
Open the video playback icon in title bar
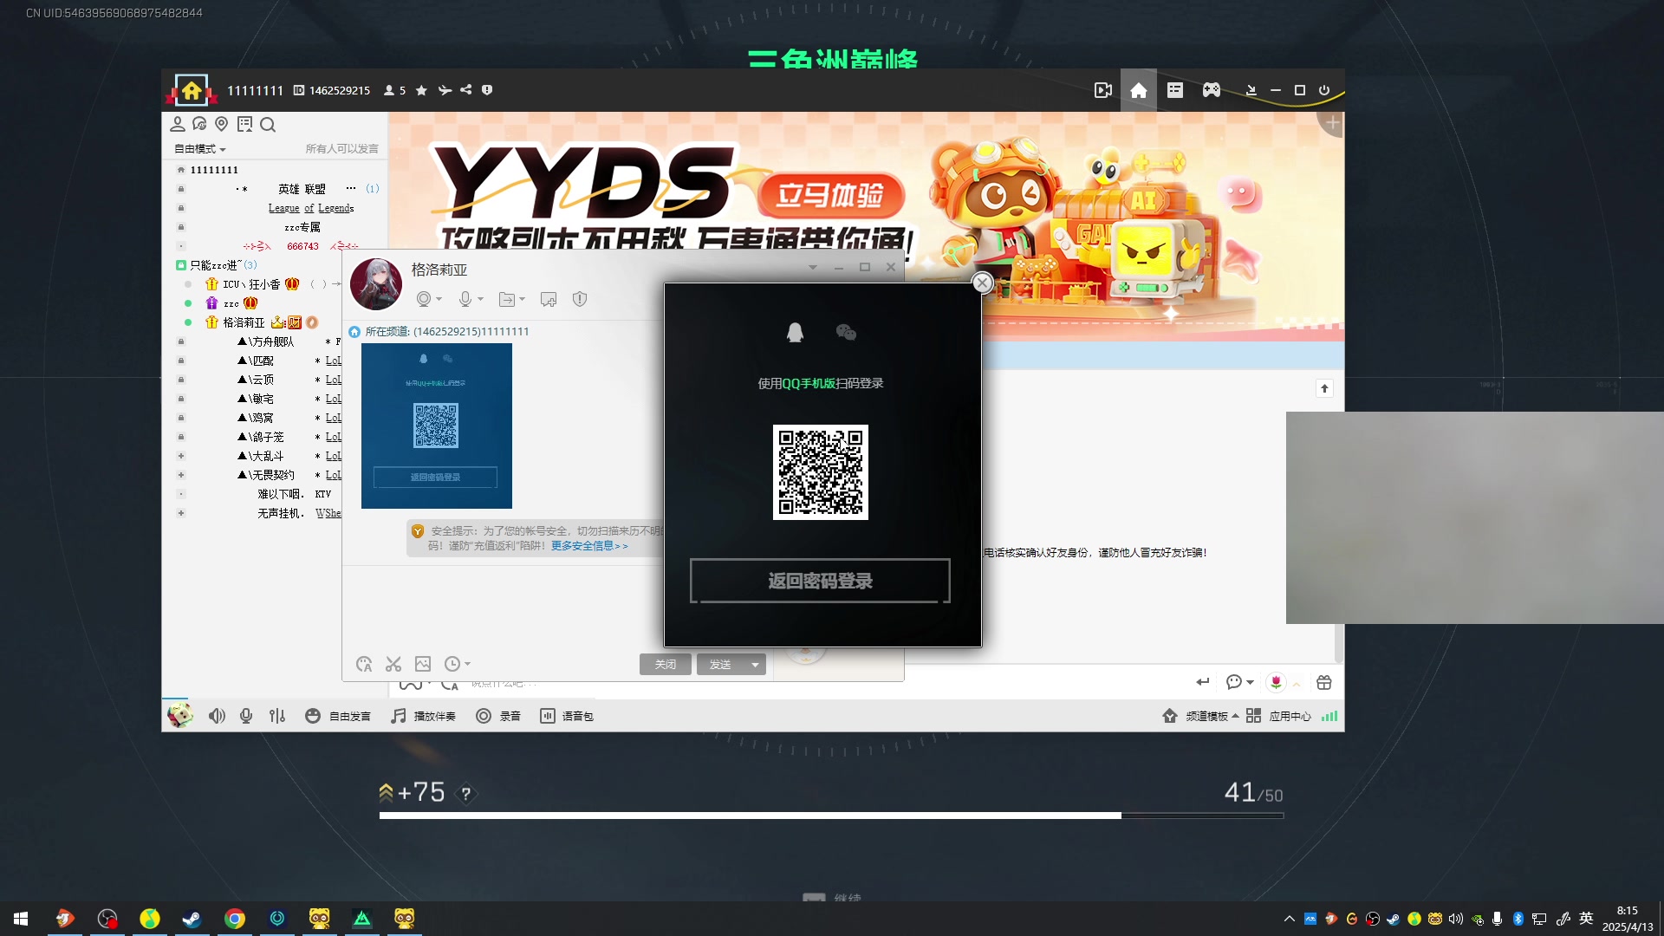(1102, 90)
